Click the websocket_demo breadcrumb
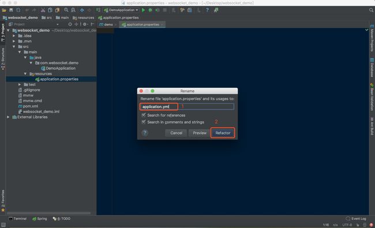Viewport: 375px width, 228px height. coord(20,18)
